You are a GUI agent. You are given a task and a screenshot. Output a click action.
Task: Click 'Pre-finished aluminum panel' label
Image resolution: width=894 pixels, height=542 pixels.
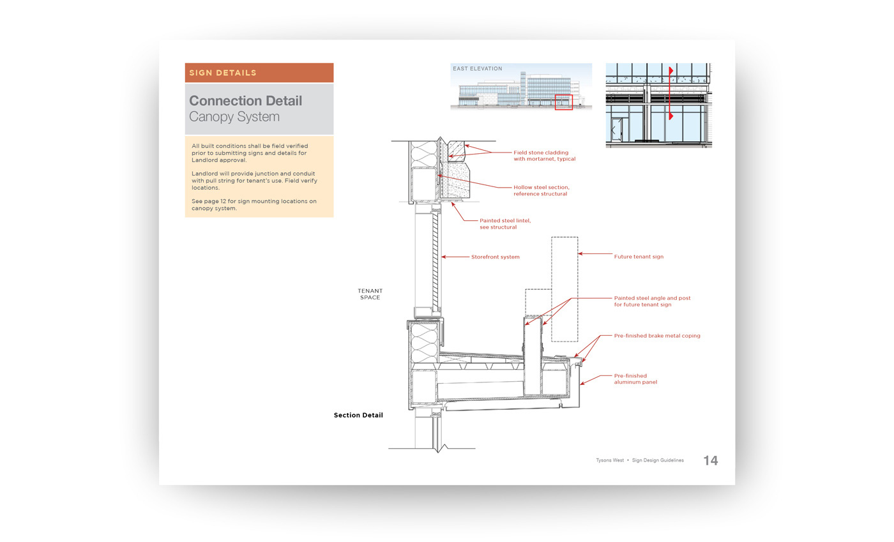coord(635,379)
